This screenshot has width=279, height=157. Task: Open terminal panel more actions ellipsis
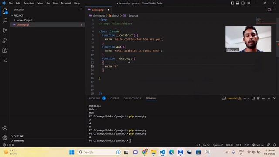[263, 98]
